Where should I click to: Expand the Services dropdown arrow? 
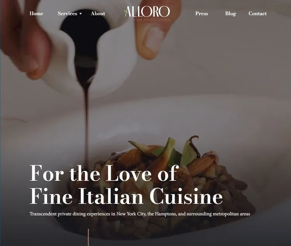click(81, 14)
